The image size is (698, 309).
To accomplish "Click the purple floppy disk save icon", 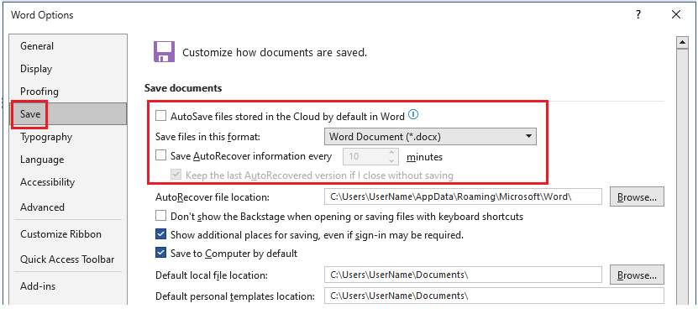I will tap(165, 52).
